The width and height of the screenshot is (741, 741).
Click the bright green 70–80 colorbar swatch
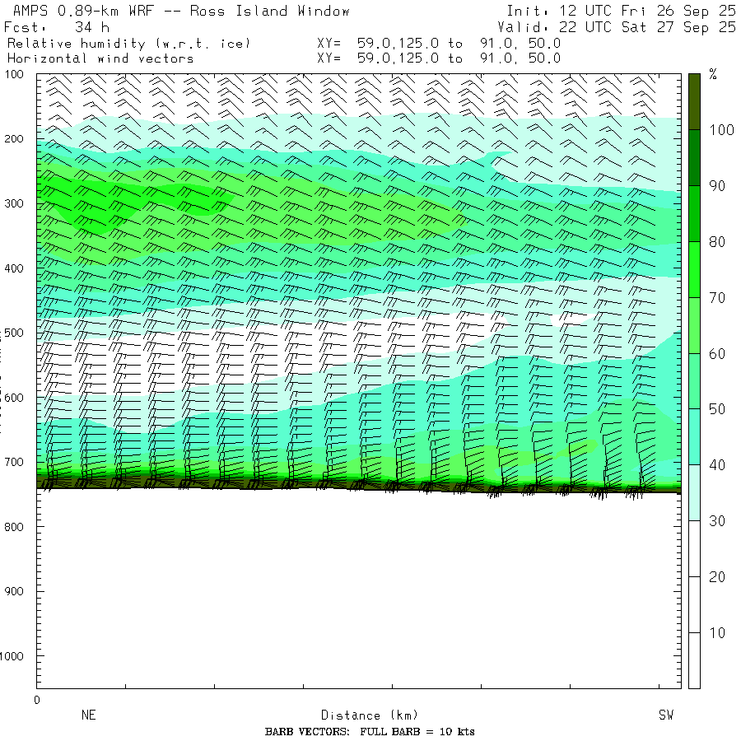coord(694,269)
